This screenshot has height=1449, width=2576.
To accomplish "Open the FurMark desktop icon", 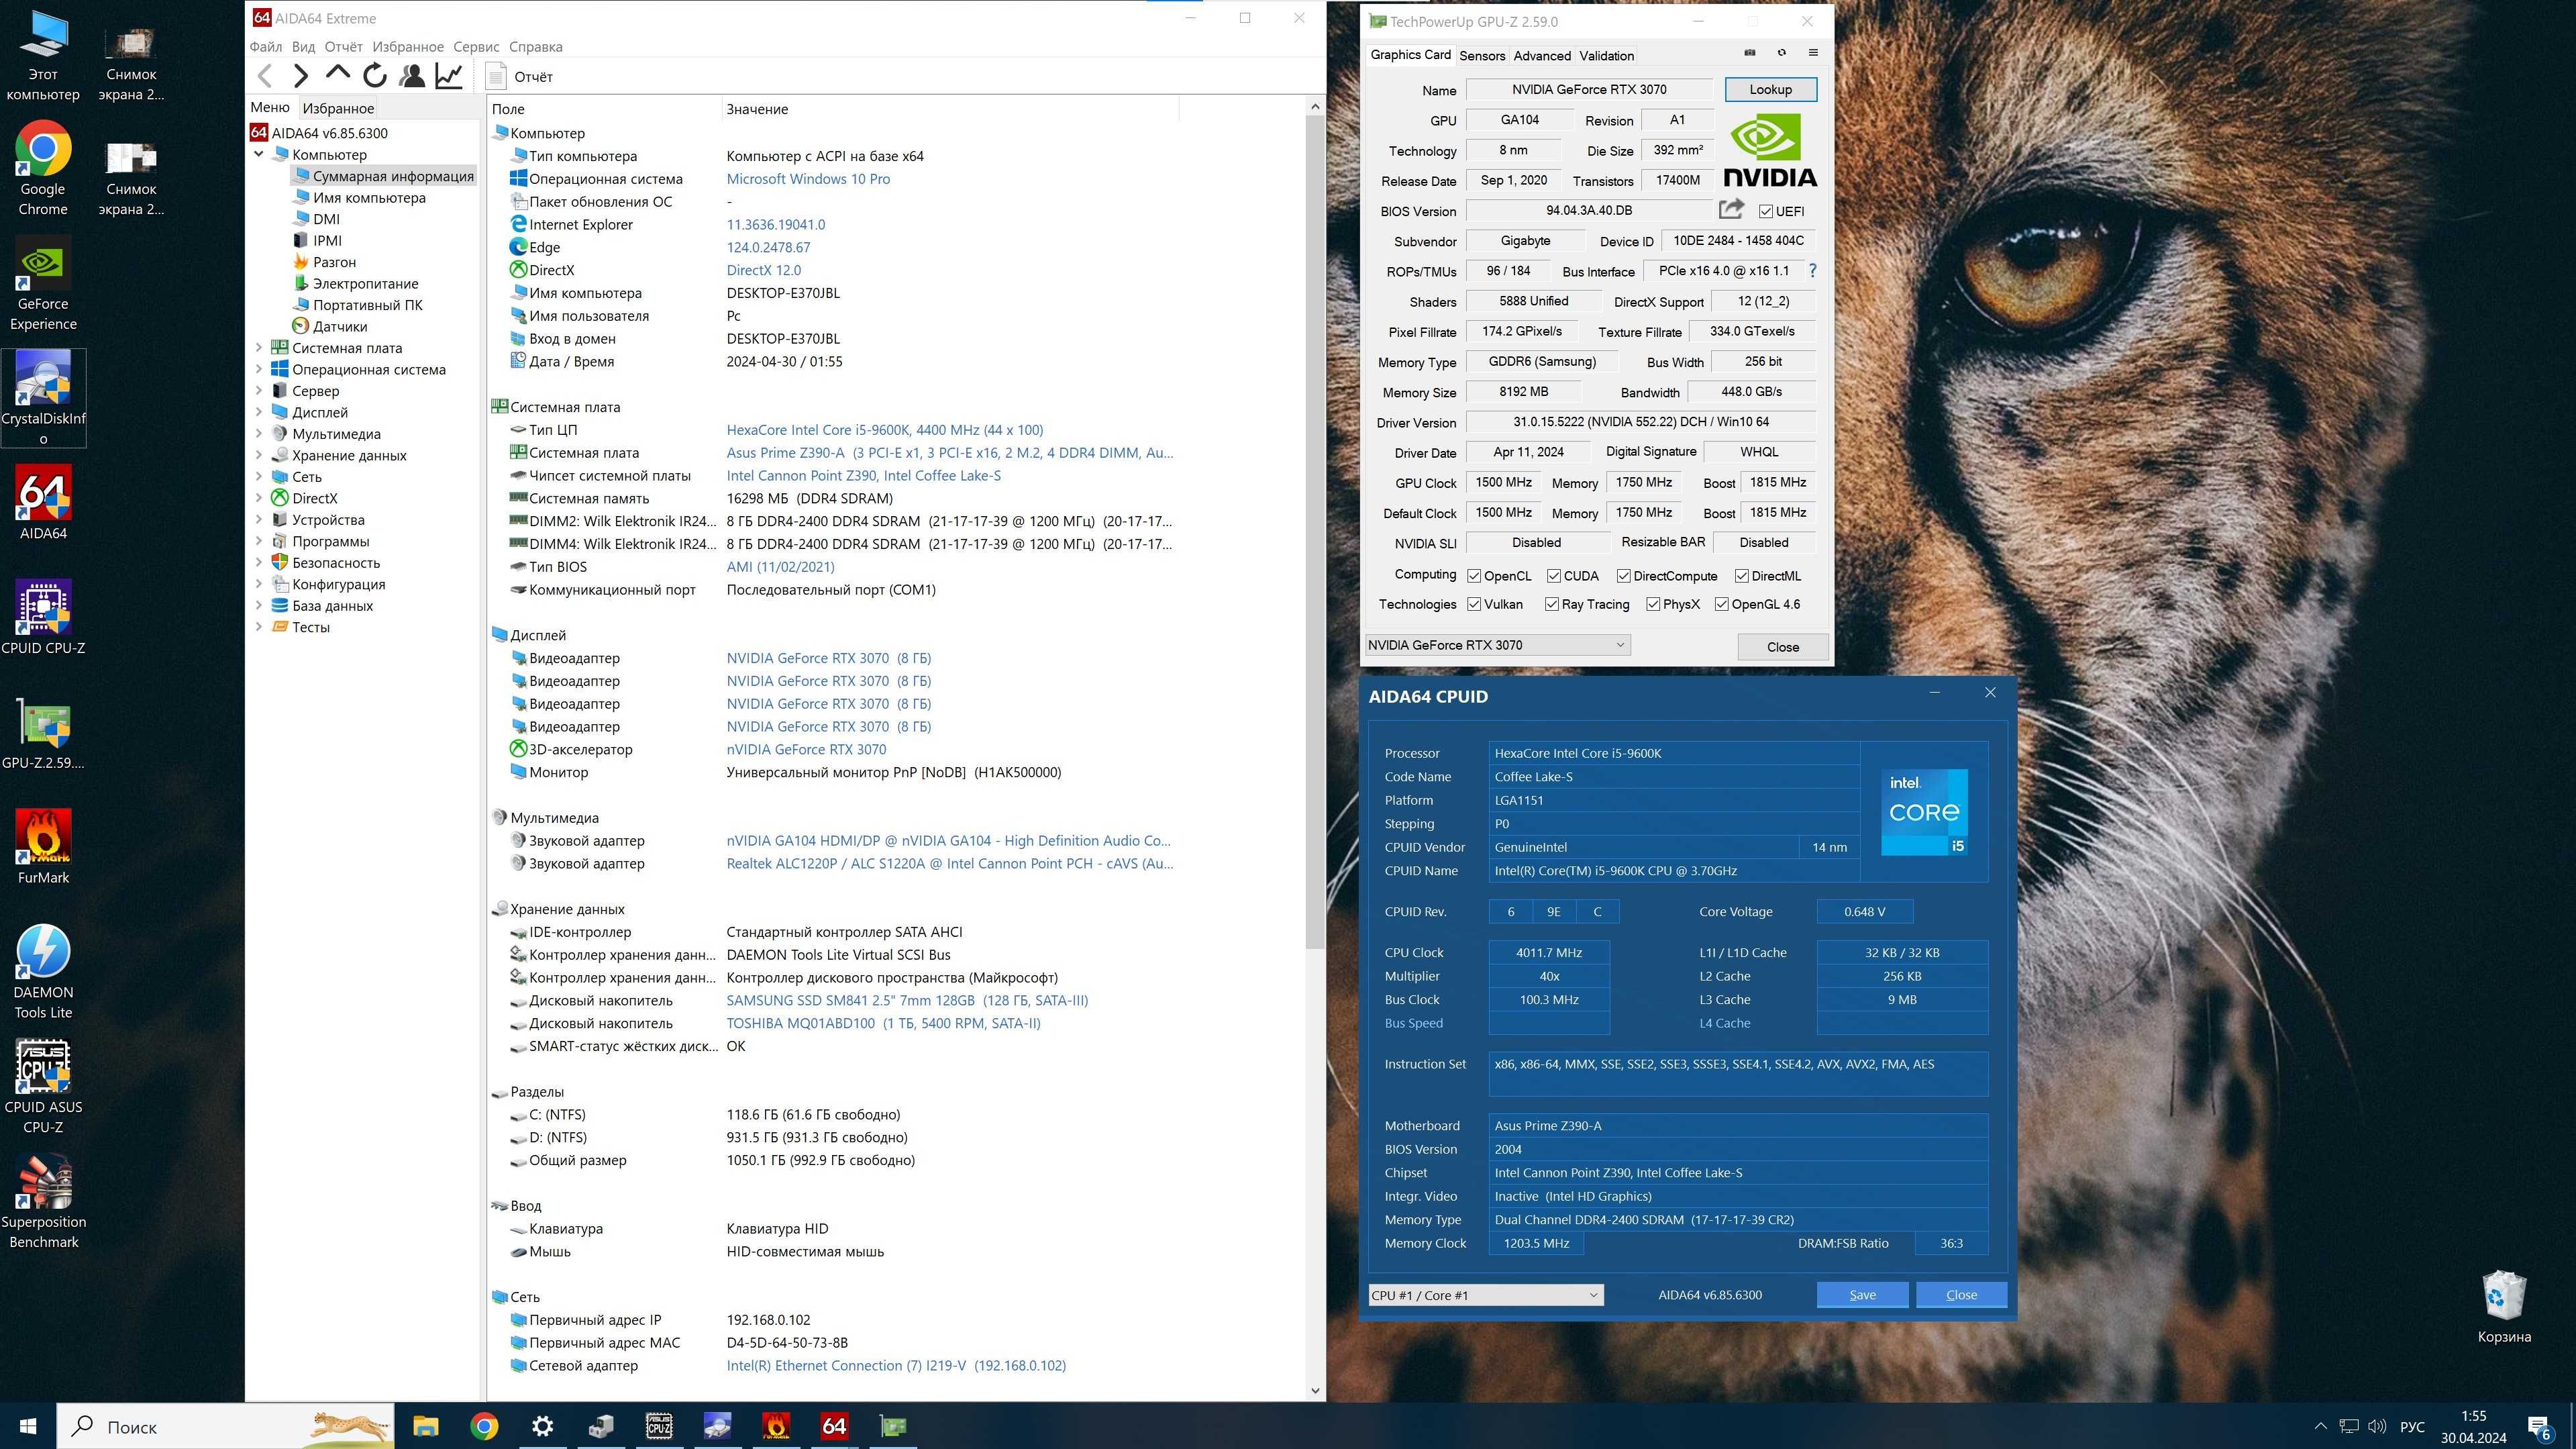I will point(43,847).
